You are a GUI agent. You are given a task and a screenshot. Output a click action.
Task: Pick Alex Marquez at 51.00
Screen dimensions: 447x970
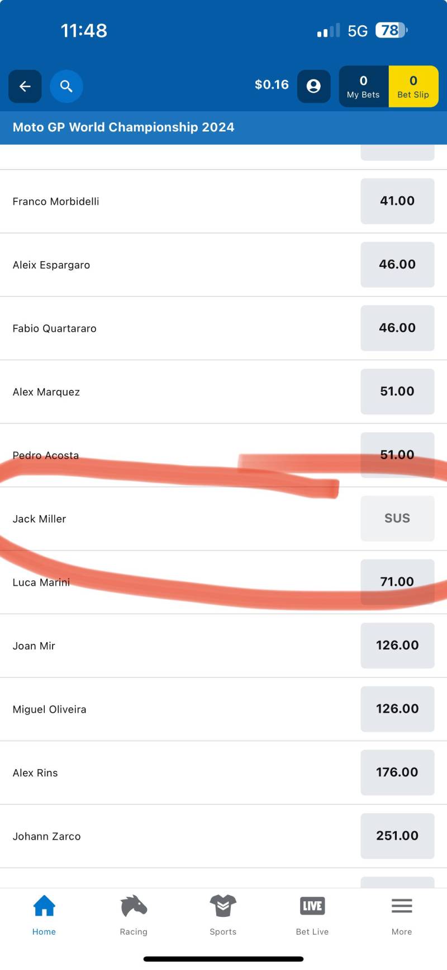pos(397,392)
